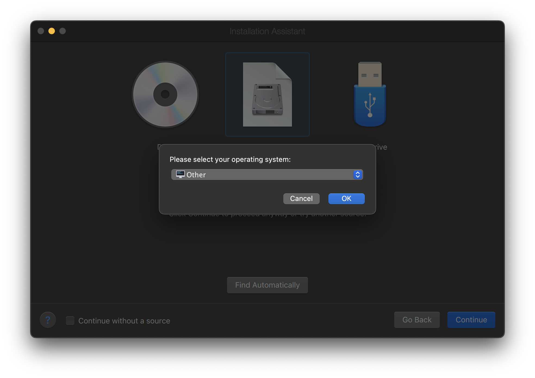The image size is (535, 378).
Task: Click Cancel to dismiss the dialog
Action: [302, 199]
